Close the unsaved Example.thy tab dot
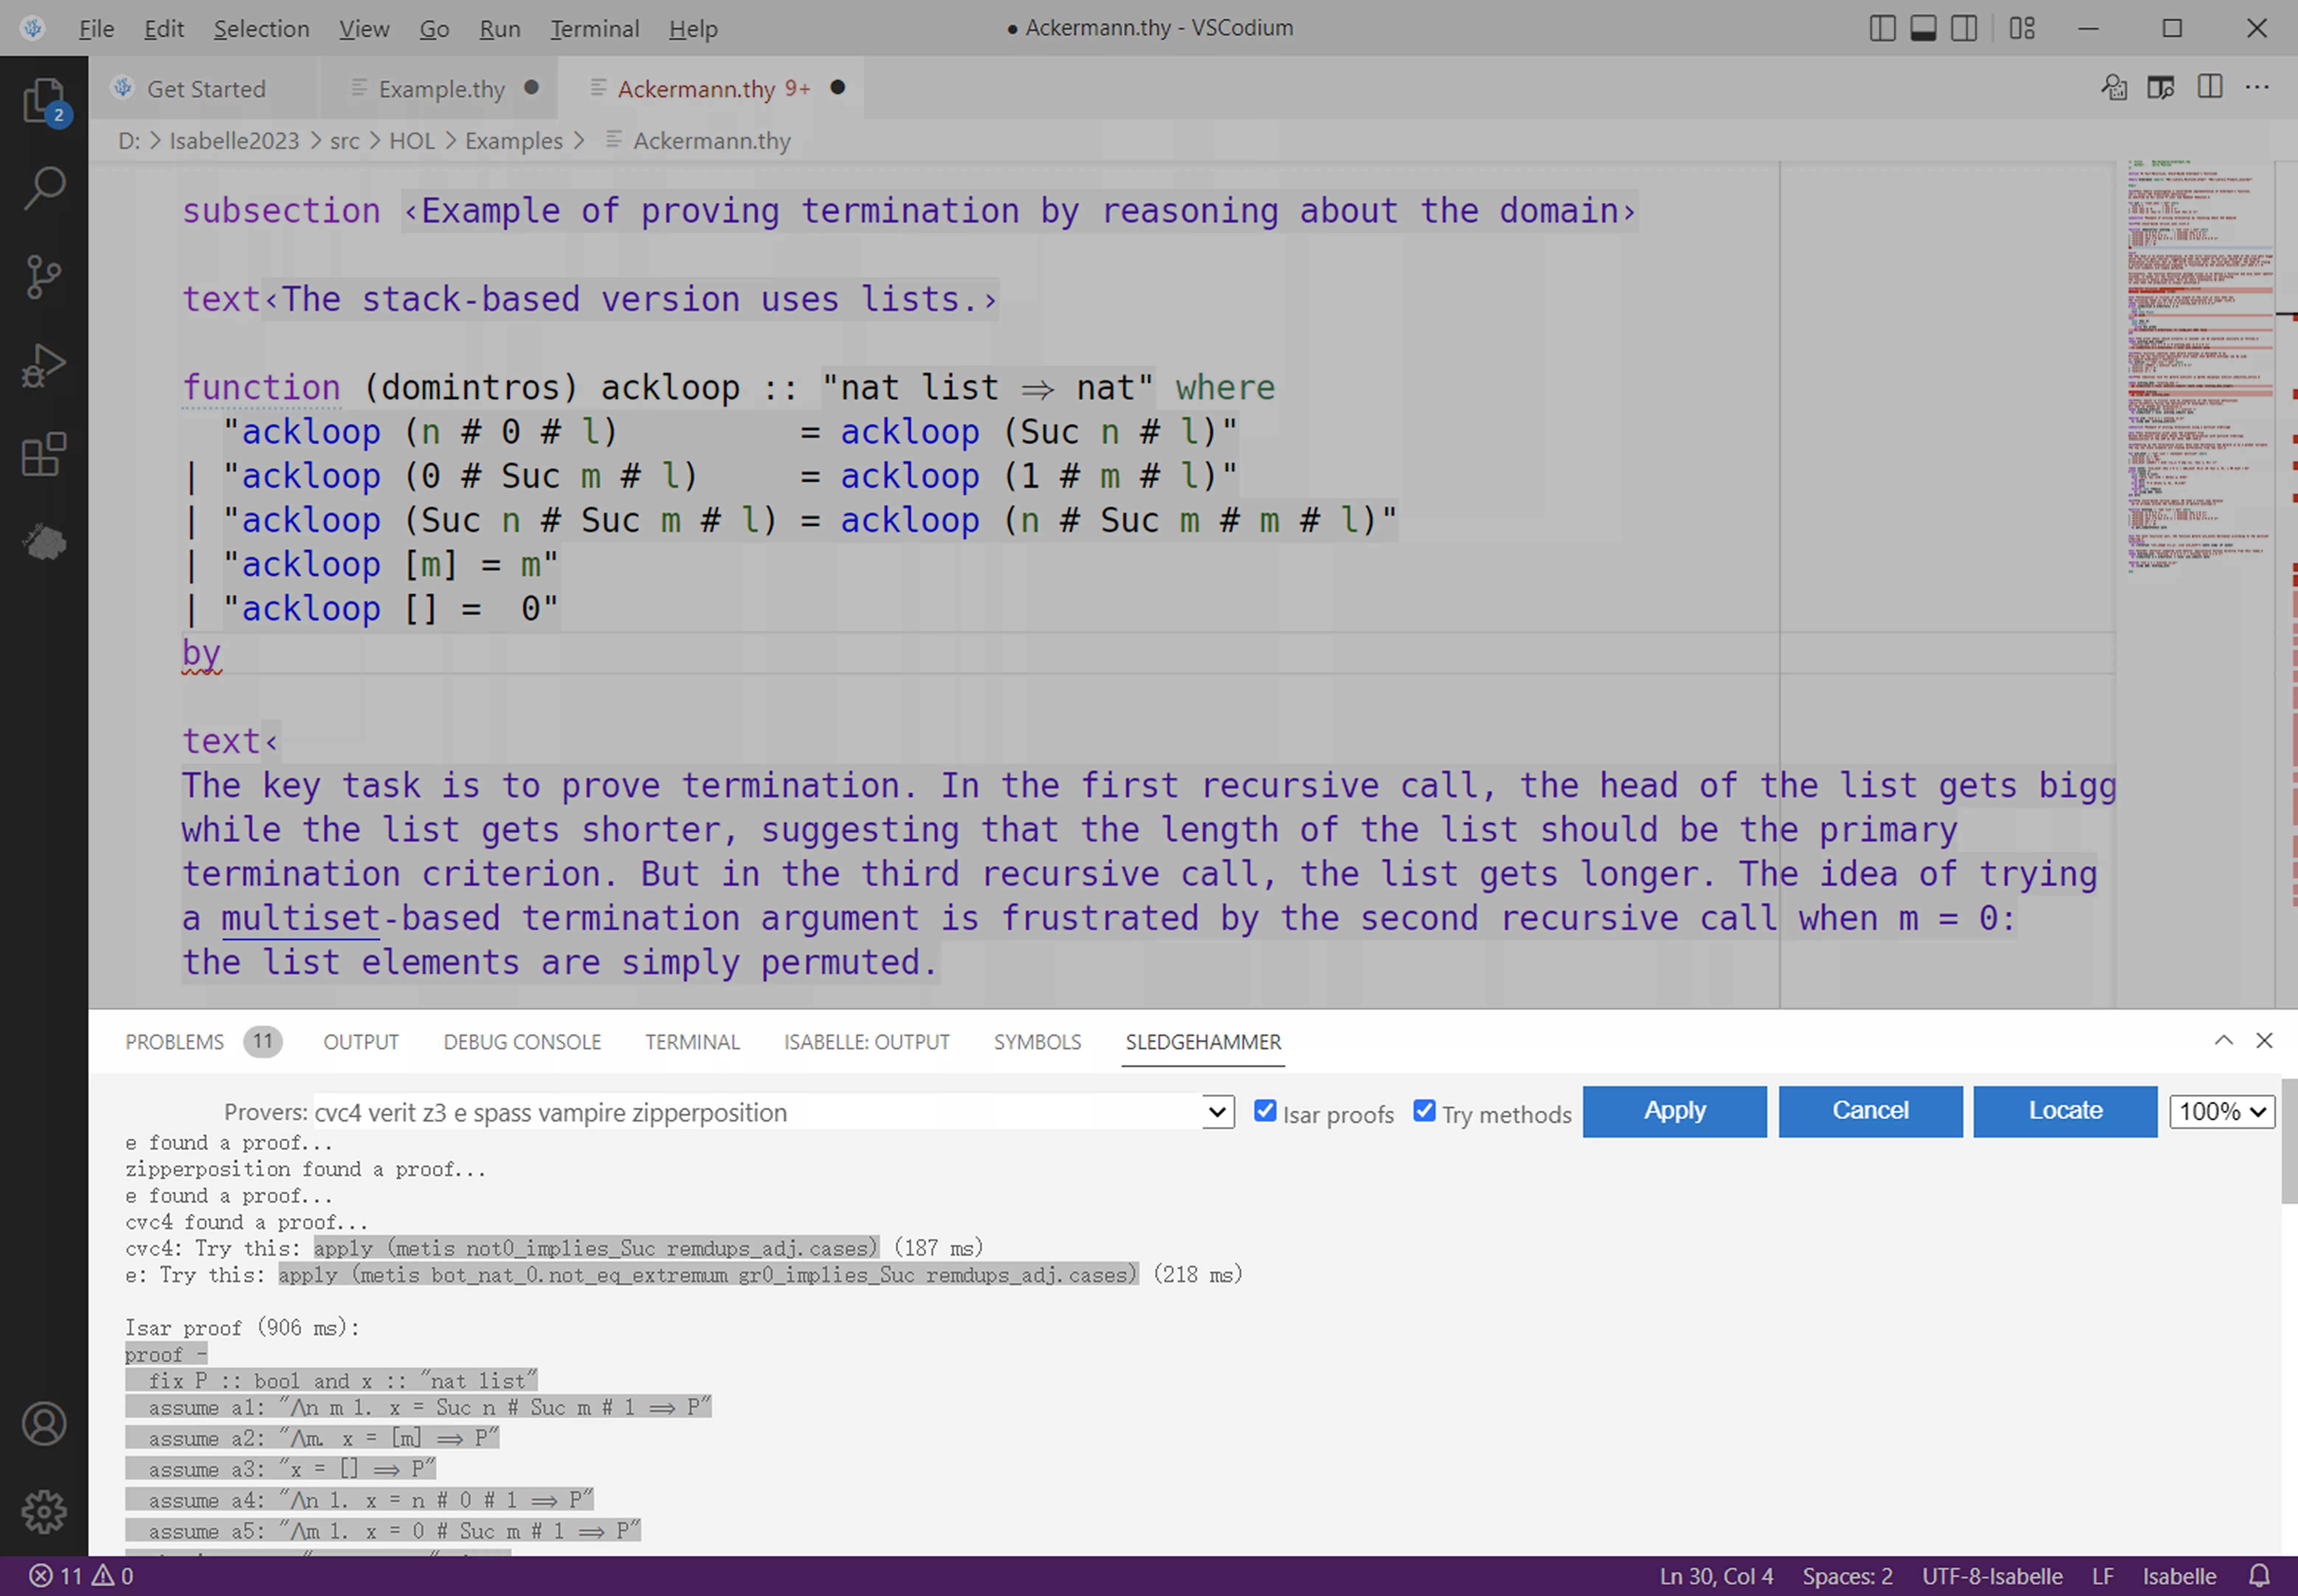Screen dimensions: 2298x1596 [532, 88]
